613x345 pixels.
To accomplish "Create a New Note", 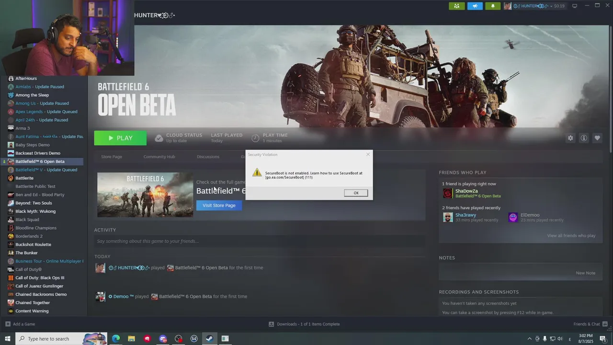I will [585, 273].
